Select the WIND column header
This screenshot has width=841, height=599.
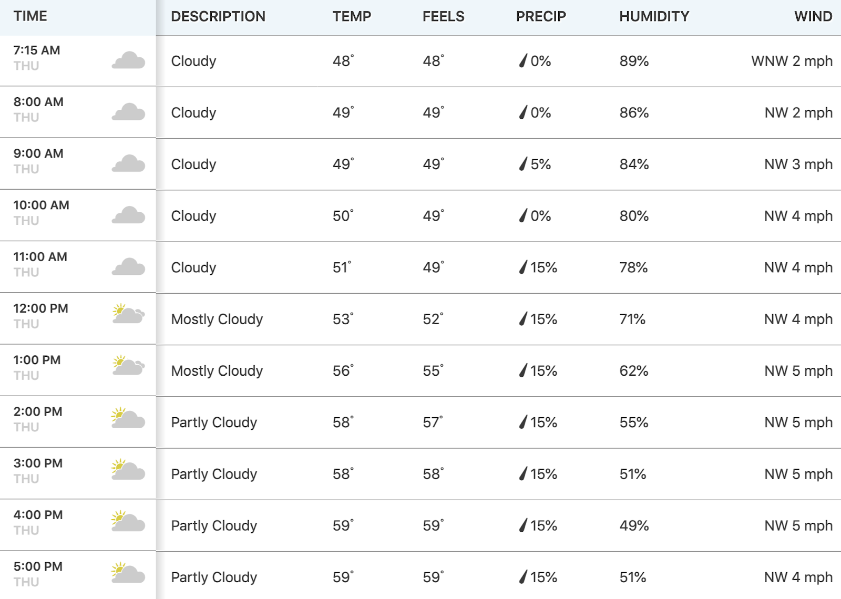coord(813,16)
